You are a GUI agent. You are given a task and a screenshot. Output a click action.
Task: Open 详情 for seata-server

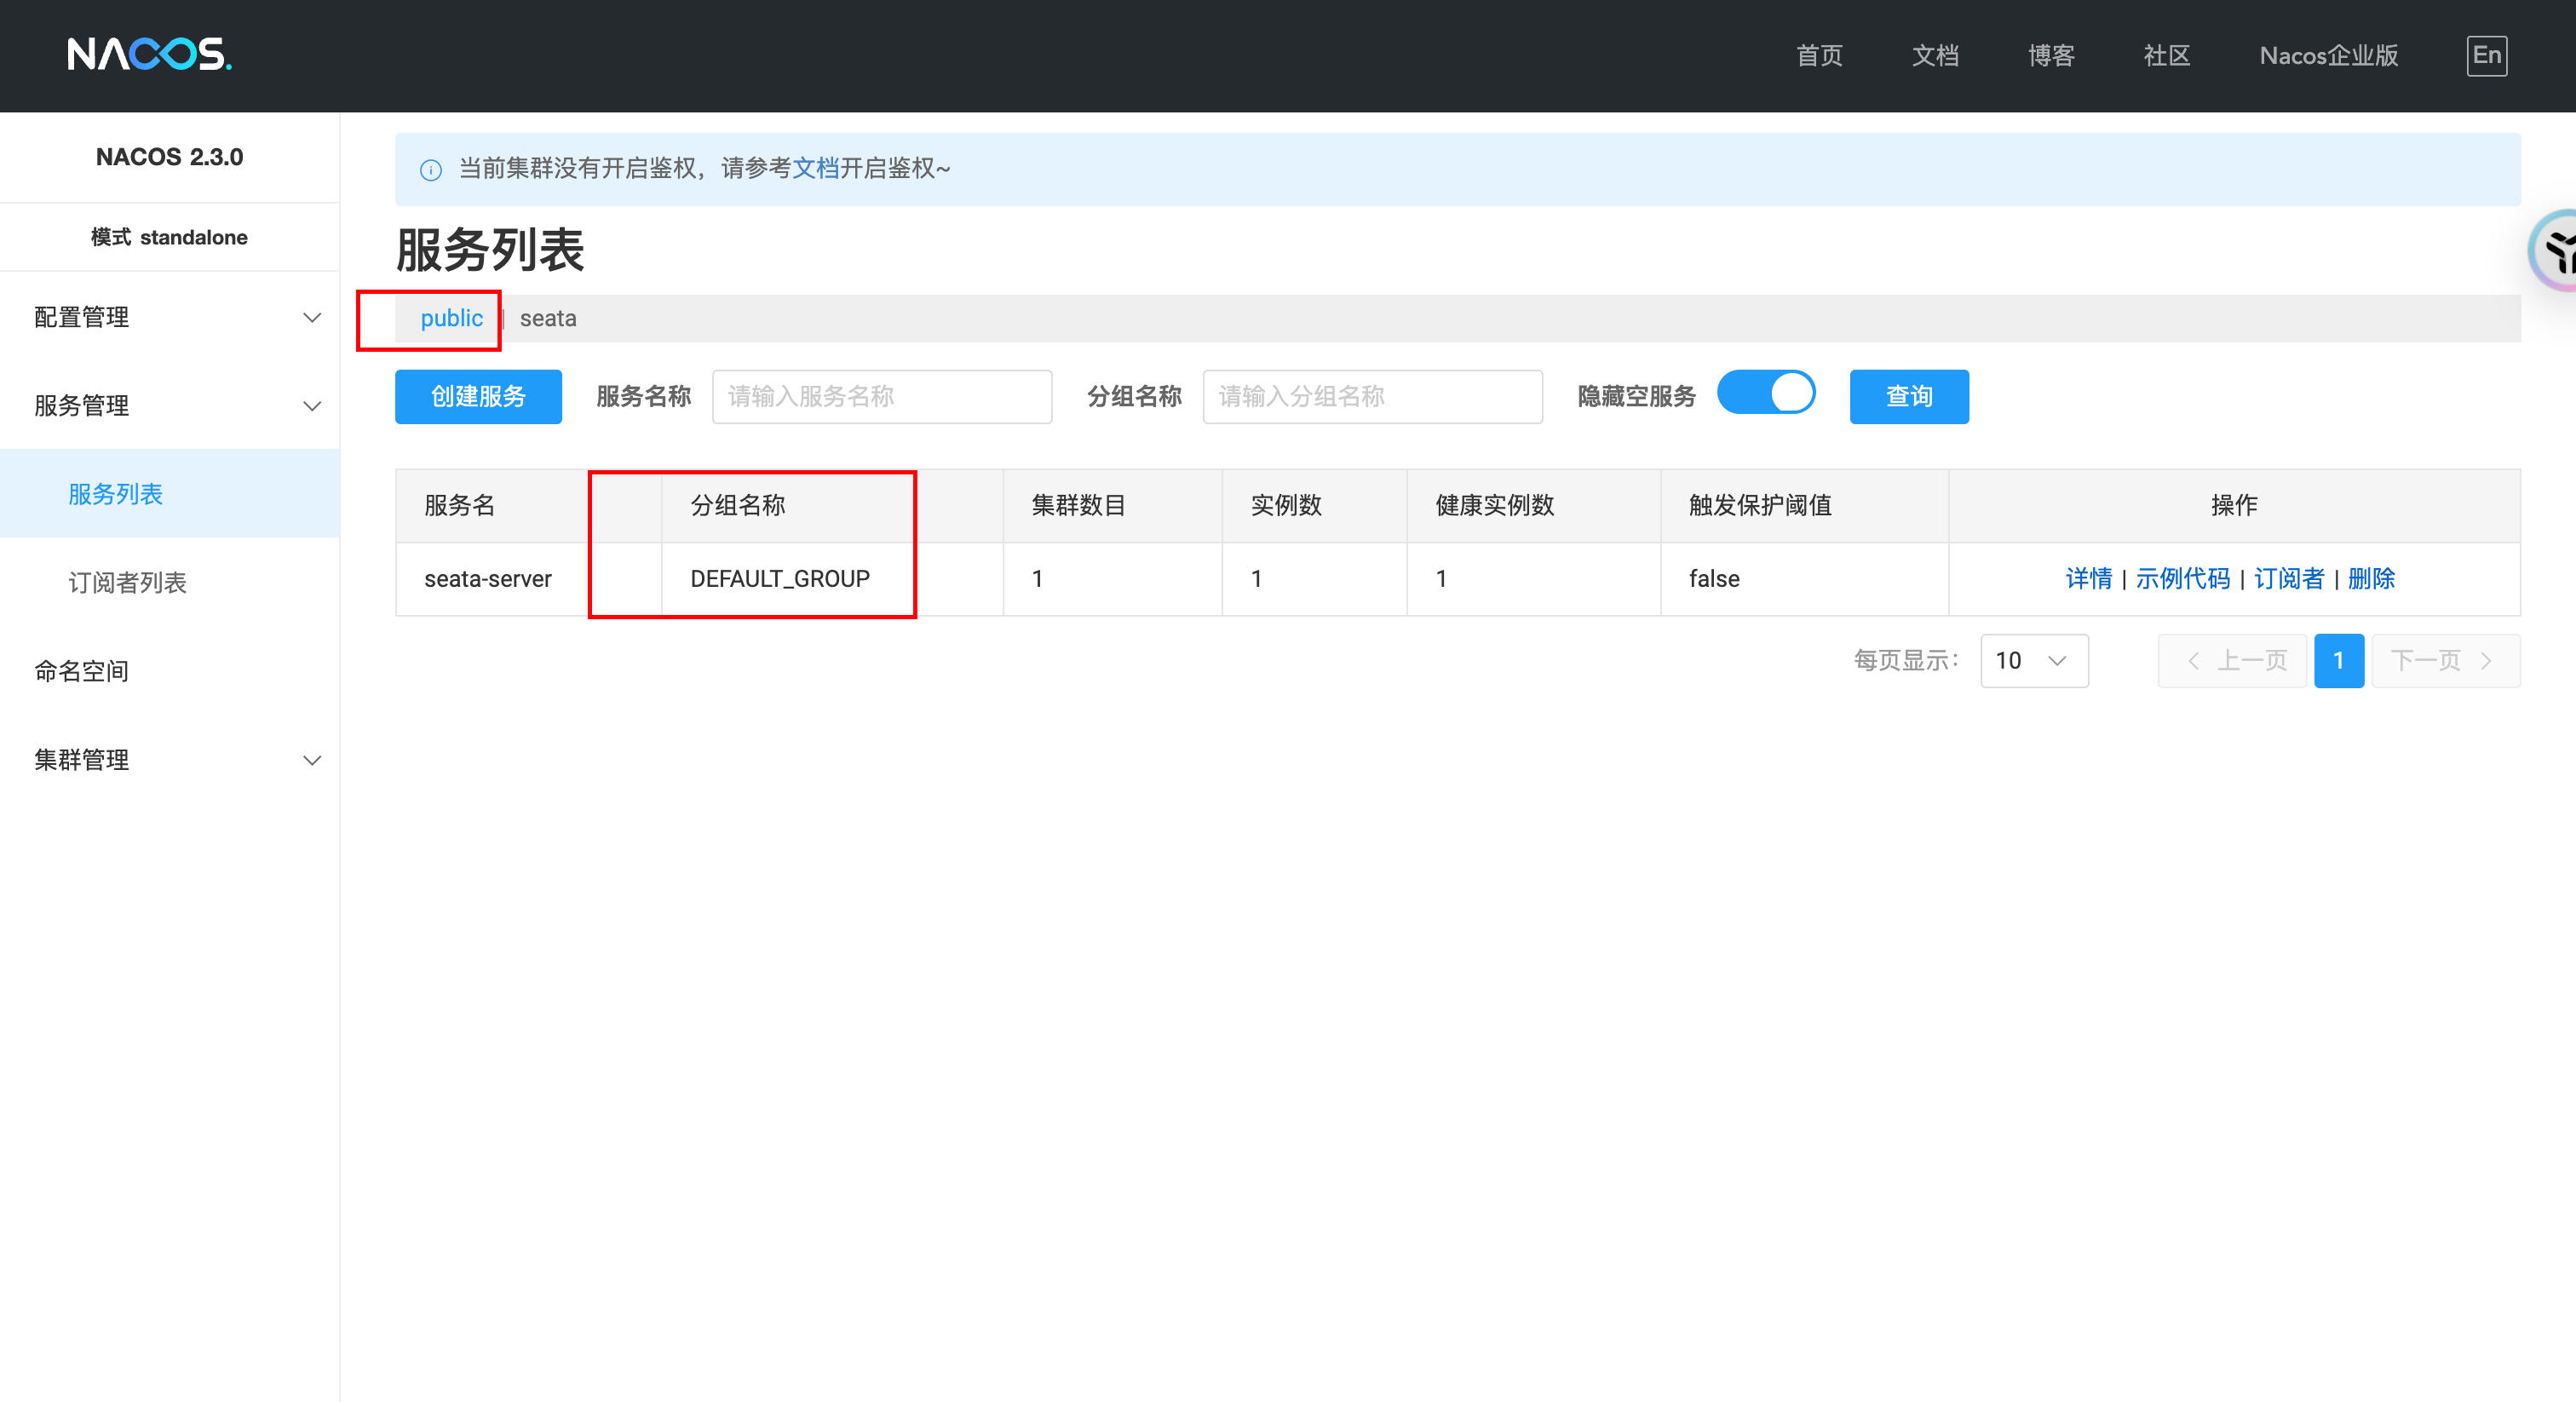click(2089, 579)
